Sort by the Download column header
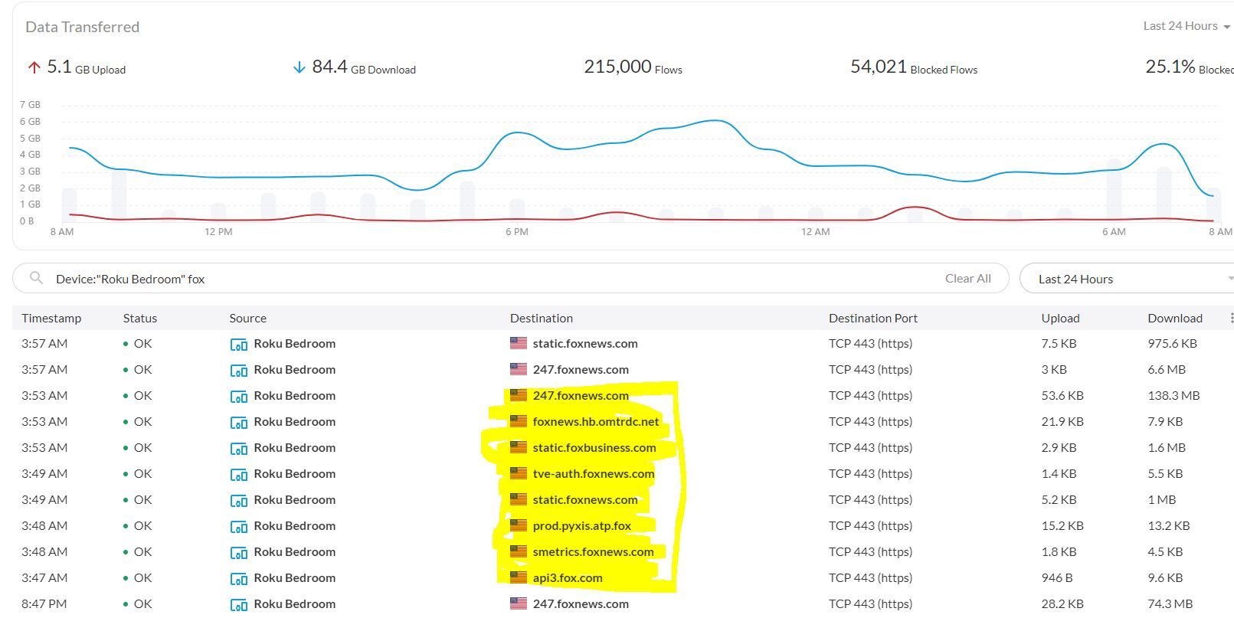1234x618 pixels. 1175,318
